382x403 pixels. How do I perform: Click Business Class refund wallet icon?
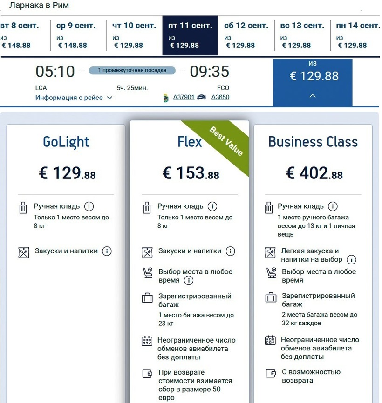[270, 373]
